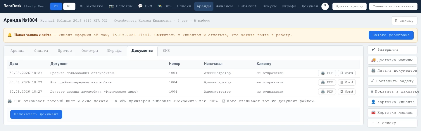Screen dimensions: 421x131
Task: Switch to Штрафы tab in card
Action: pos(115,51)
